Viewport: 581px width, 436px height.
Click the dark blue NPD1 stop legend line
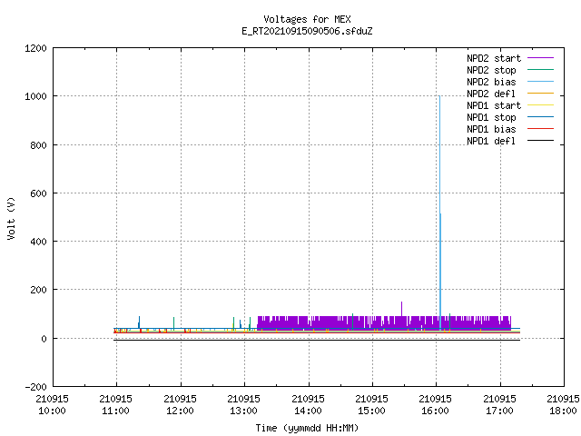point(540,117)
